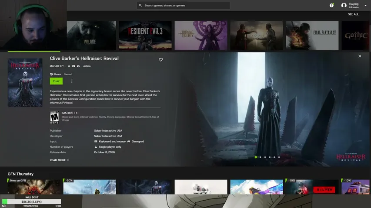Image resolution: width=371 pixels, height=208 pixels.
Task: Select the first carousel dot
Action: [256, 157]
